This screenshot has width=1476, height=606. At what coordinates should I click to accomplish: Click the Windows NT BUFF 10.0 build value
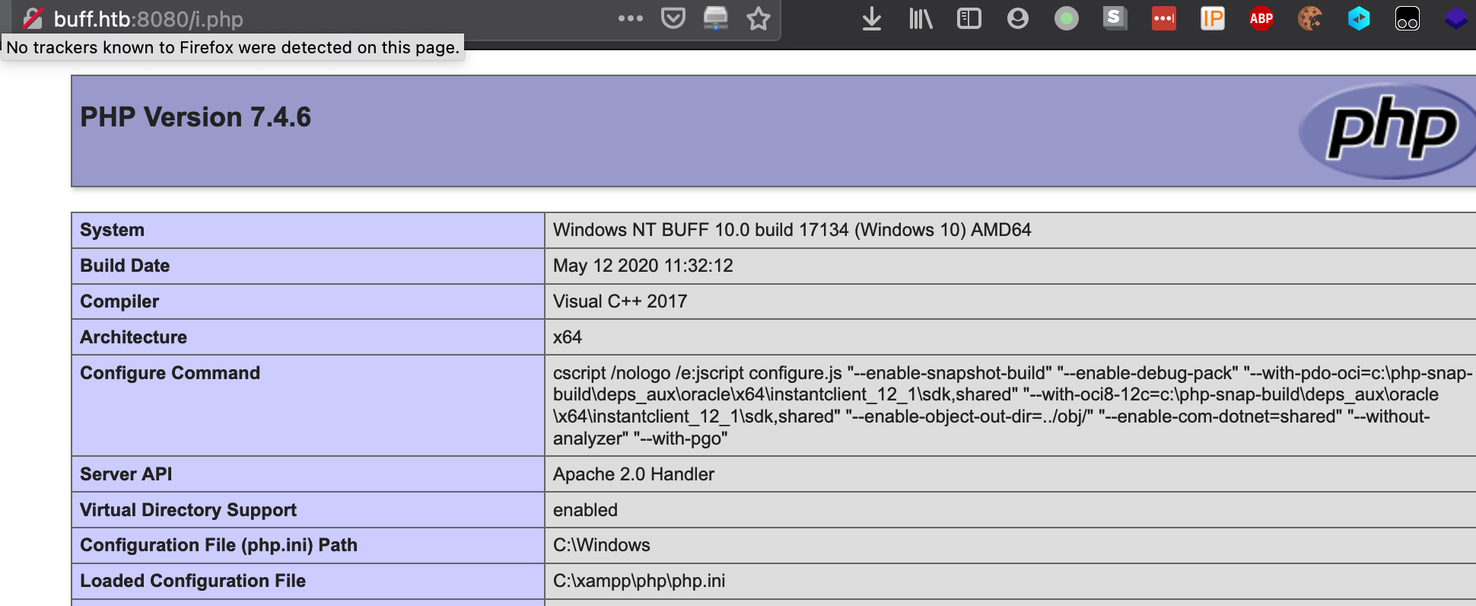click(x=792, y=230)
